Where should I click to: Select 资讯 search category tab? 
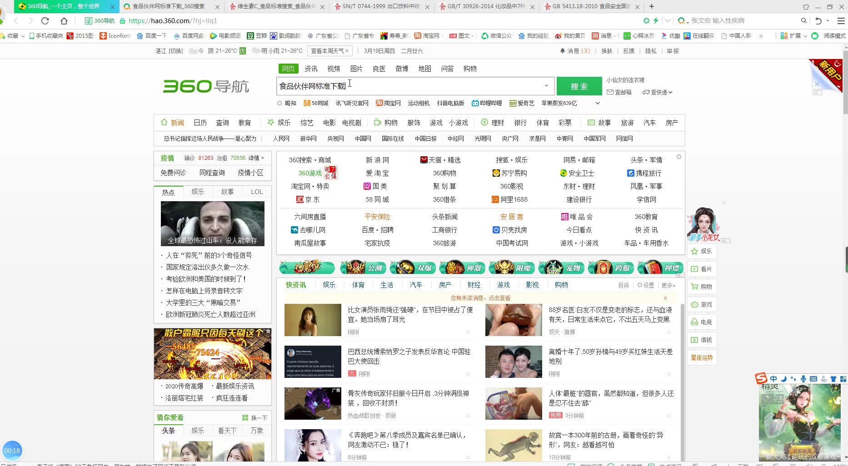(311, 69)
